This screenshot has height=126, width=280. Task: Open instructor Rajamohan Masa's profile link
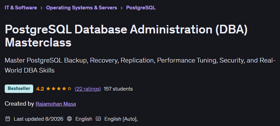pyautogui.click(x=56, y=104)
